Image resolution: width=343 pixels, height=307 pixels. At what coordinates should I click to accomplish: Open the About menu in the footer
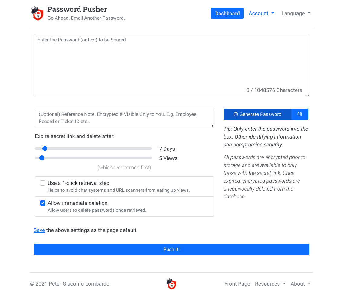tap(300, 284)
